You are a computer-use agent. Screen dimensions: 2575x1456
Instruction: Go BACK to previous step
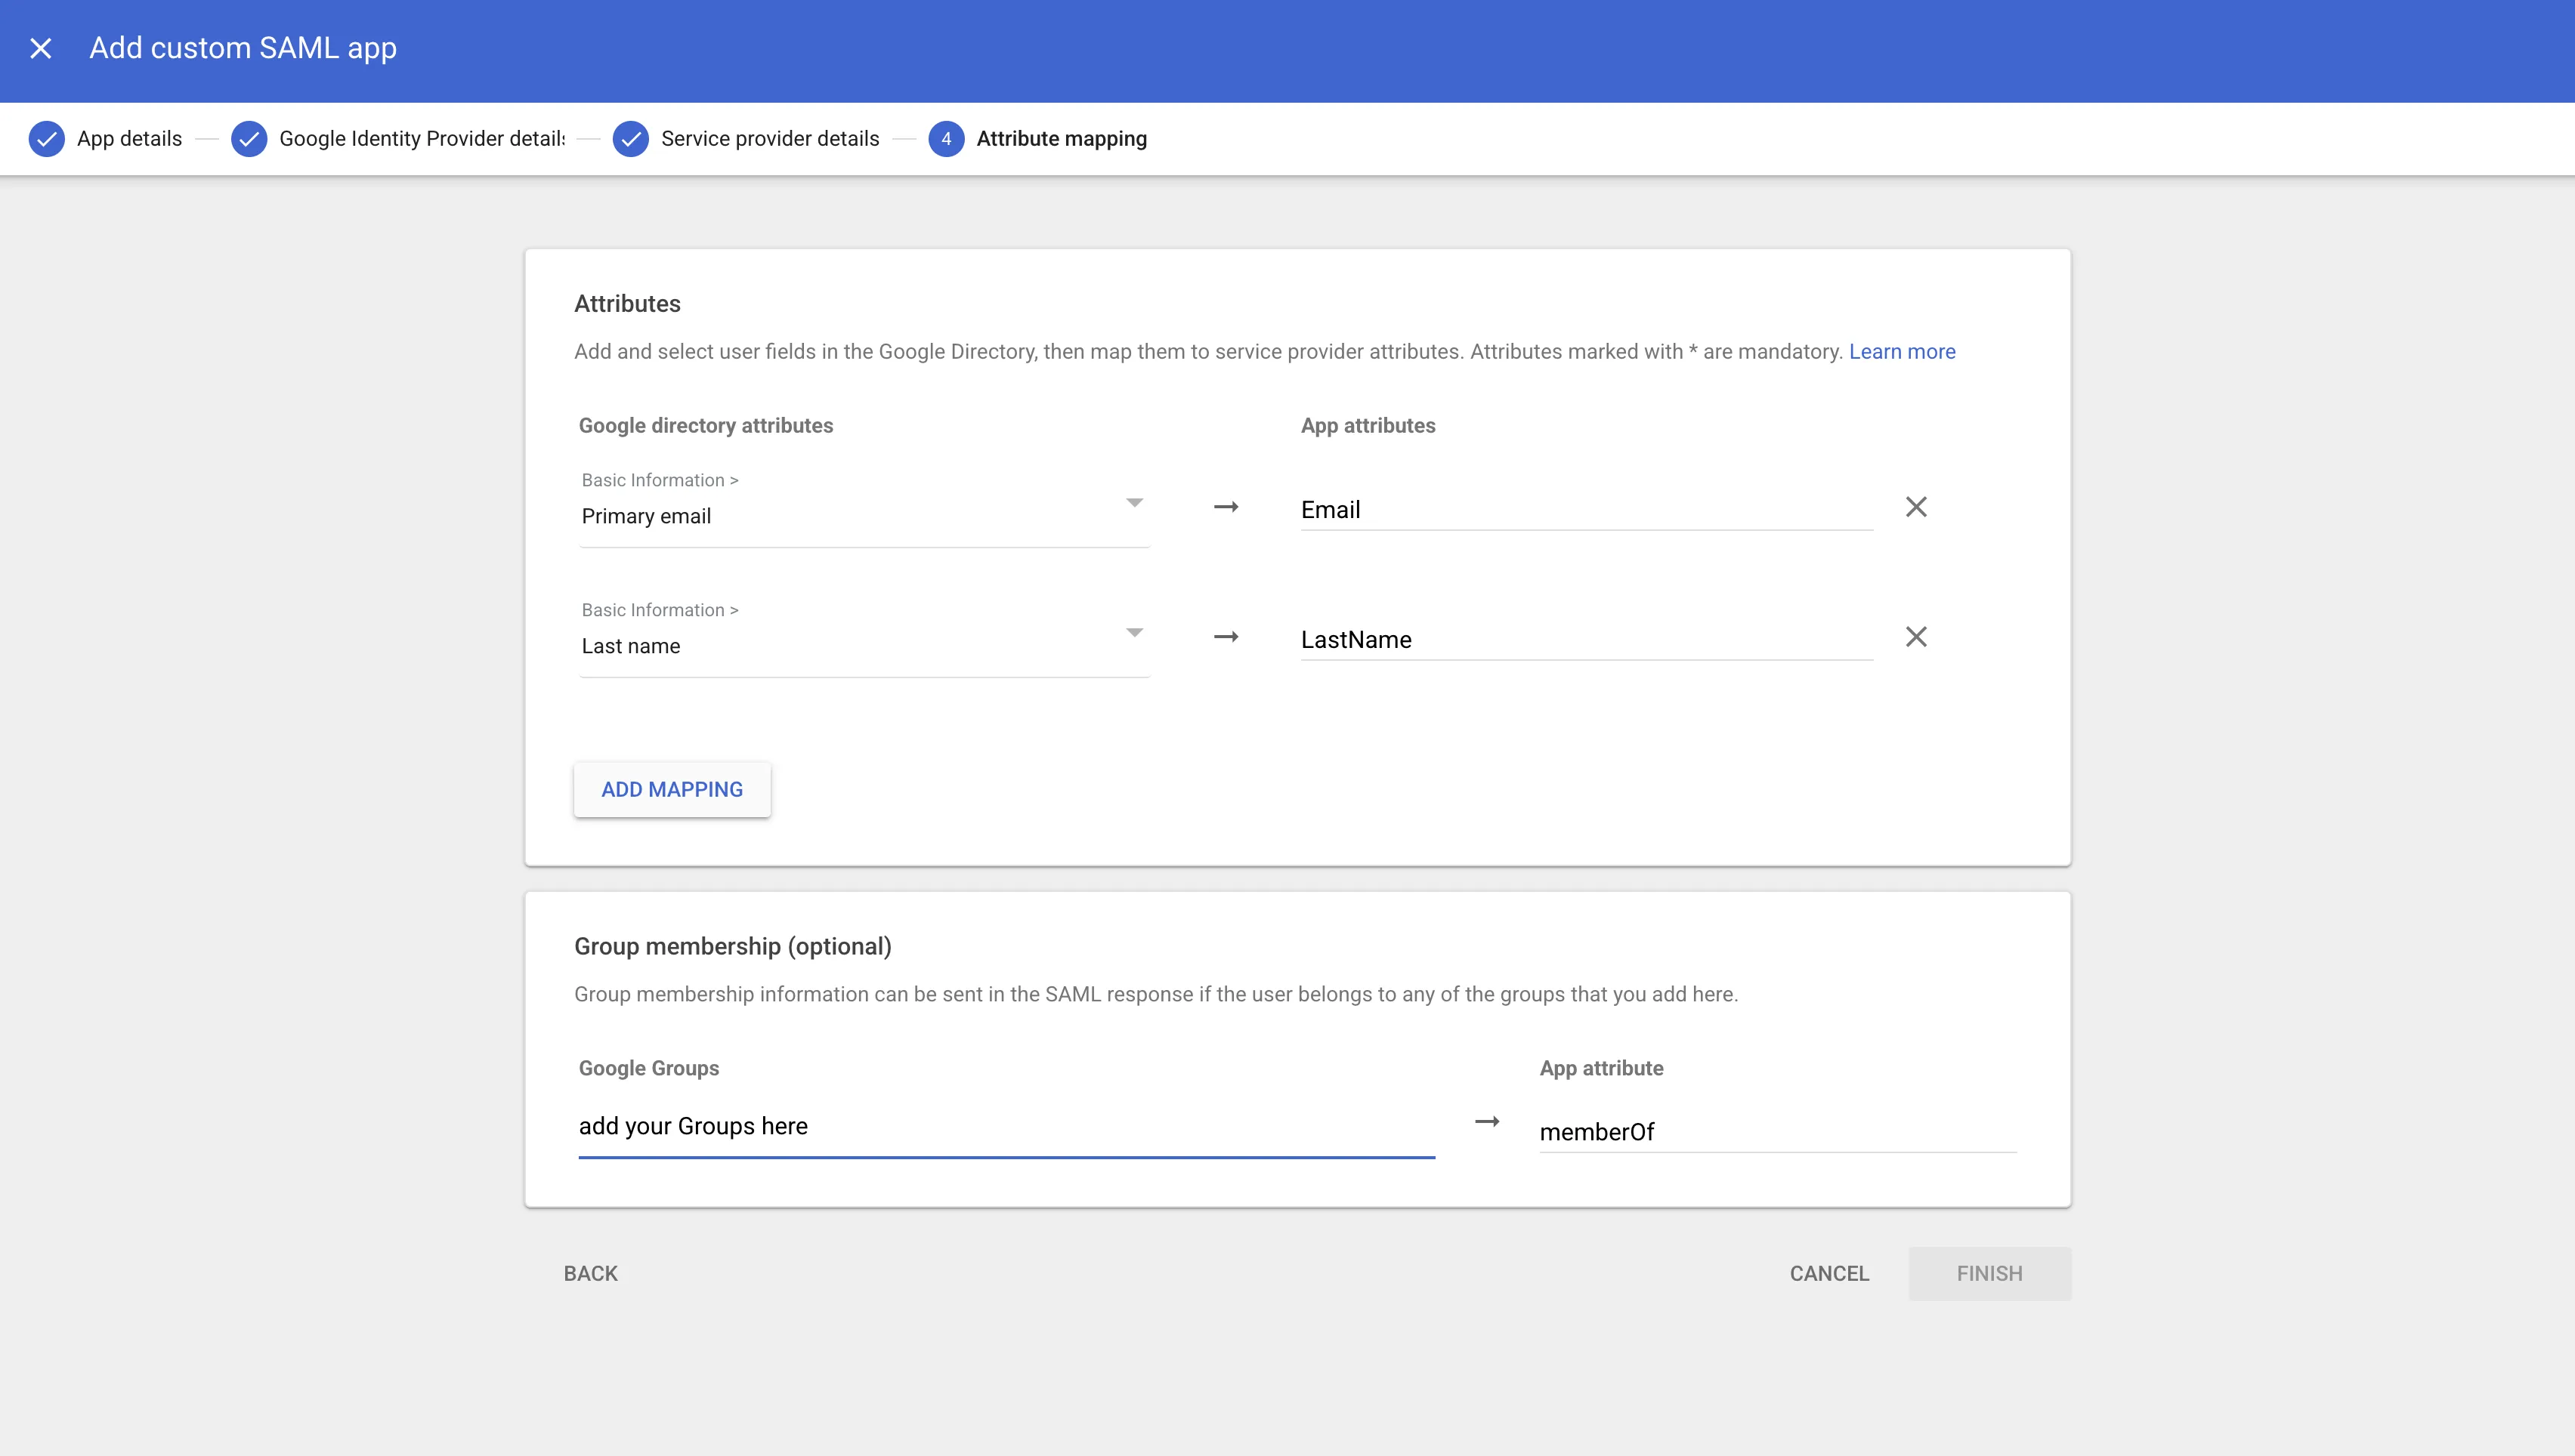pos(590,1274)
